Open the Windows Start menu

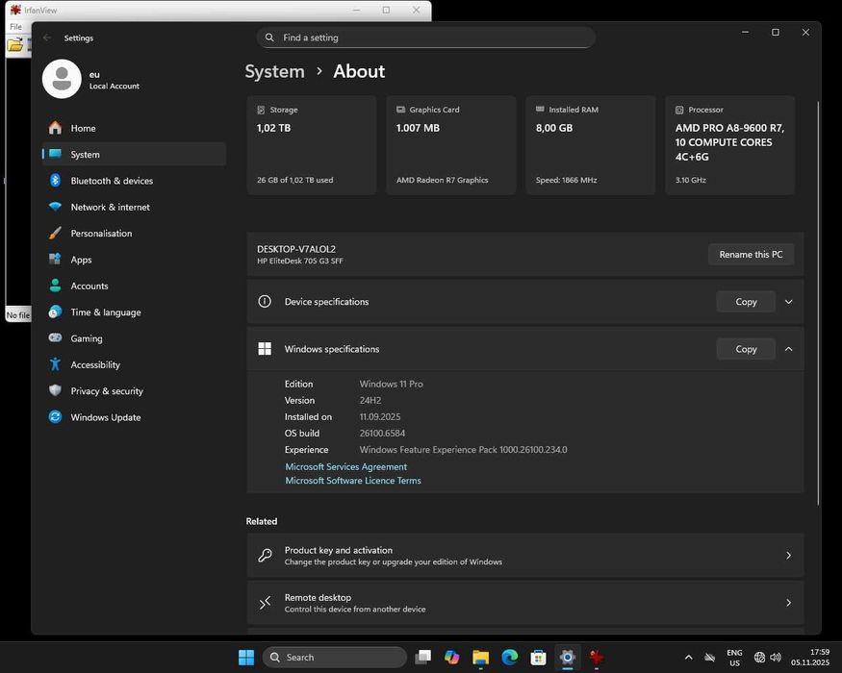246,657
